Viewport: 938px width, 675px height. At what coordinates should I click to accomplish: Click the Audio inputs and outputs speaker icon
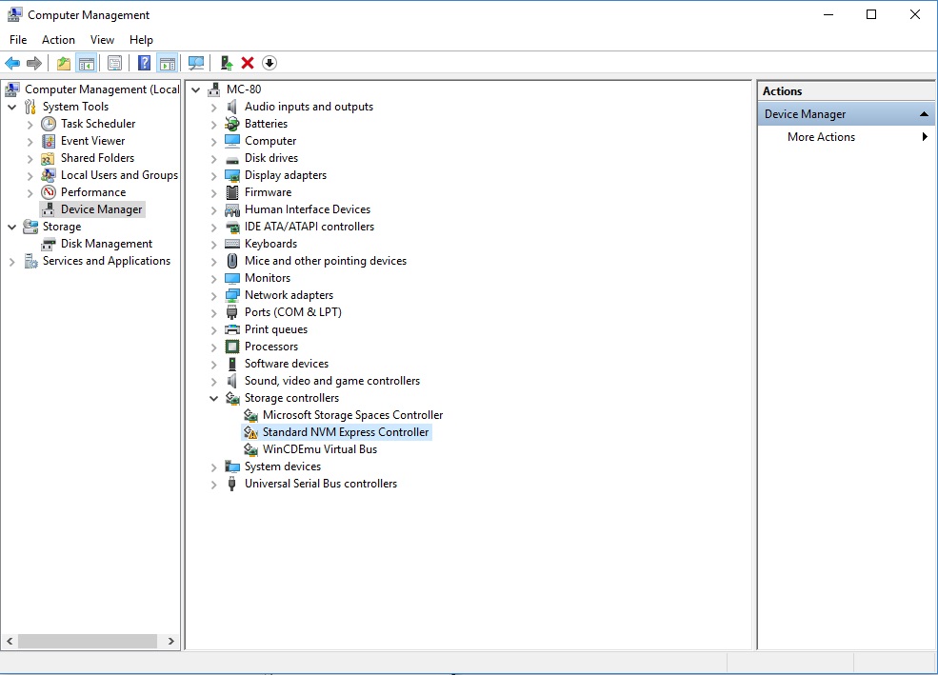pyautogui.click(x=232, y=107)
